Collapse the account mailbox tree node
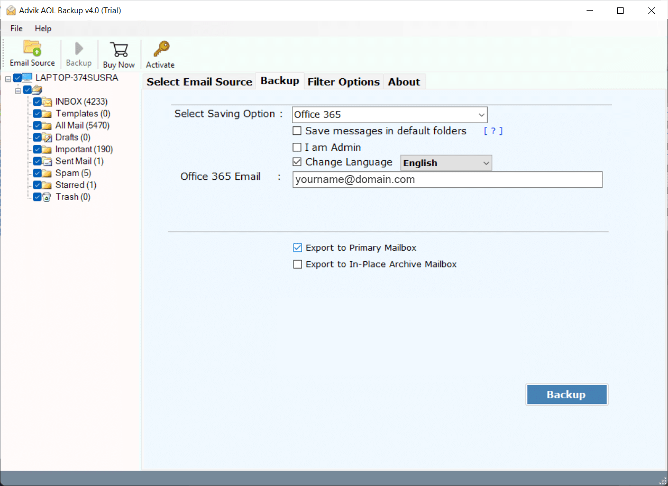Viewport: 668px width, 486px height. [x=17, y=90]
